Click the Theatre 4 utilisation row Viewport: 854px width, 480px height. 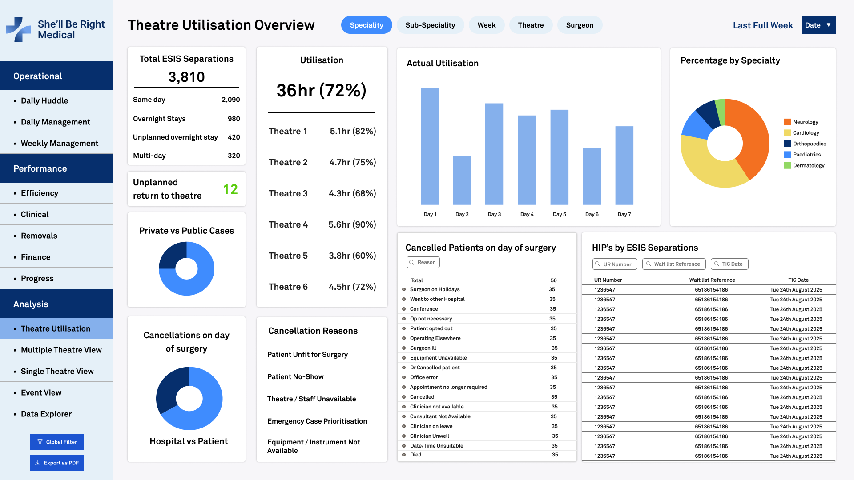[322, 224]
